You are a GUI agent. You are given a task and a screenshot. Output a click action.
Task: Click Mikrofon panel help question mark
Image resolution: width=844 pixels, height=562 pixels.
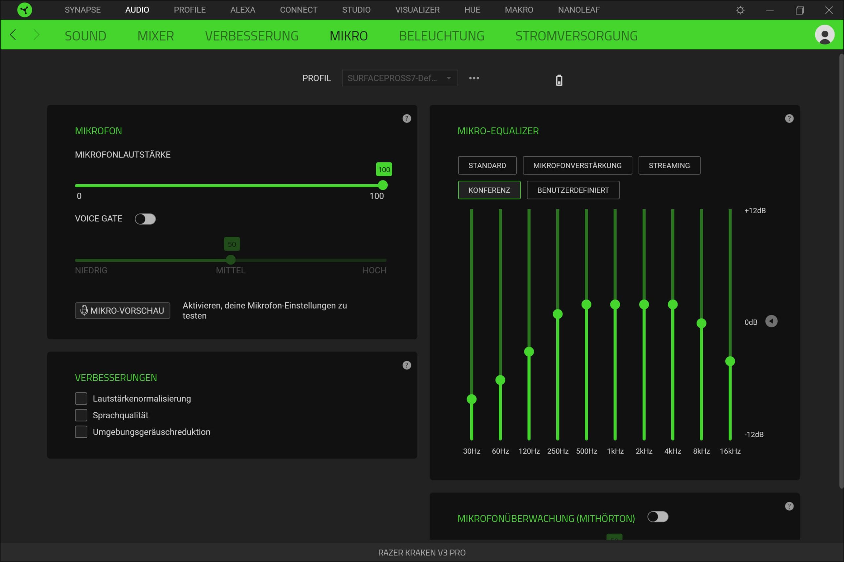tap(407, 119)
